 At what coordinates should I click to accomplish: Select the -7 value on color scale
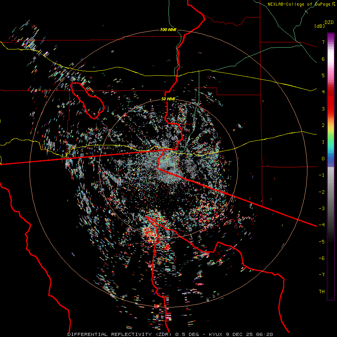pyautogui.click(x=322, y=275)
